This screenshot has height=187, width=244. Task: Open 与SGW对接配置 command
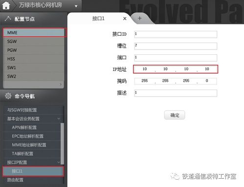pos(33,110)
